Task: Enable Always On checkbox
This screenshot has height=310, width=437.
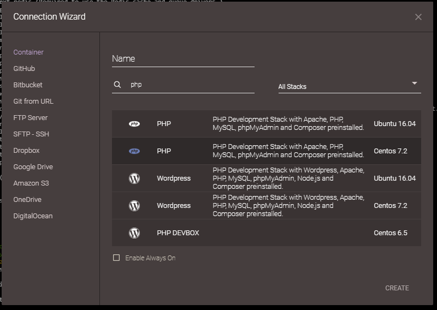Action: 116,258
